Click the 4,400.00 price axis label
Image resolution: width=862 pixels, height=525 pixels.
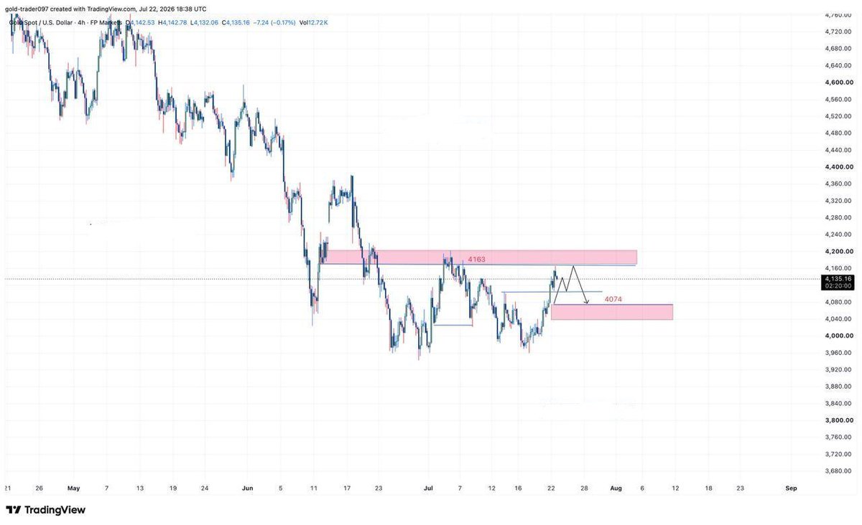(x=838, y=167)
